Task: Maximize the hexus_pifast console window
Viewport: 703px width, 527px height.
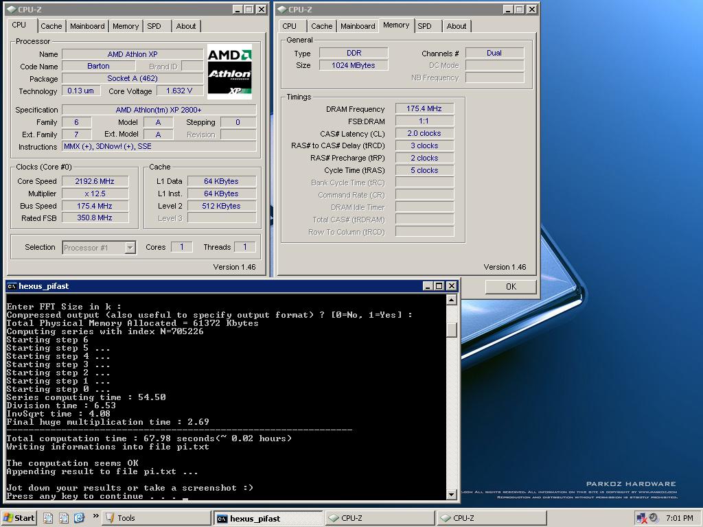Action: [439, 286]
